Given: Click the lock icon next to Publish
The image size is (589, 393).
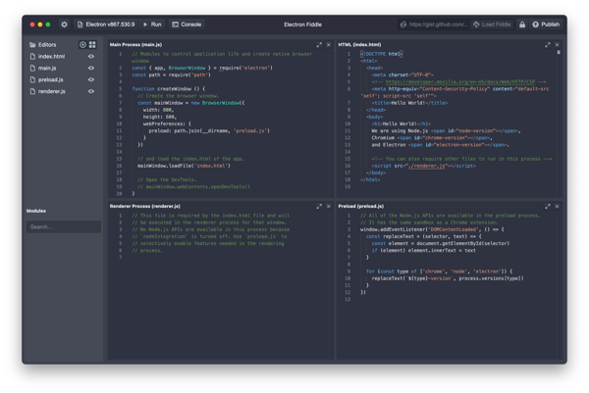Looking at the screenshot, I should click(x=522, y=25).
